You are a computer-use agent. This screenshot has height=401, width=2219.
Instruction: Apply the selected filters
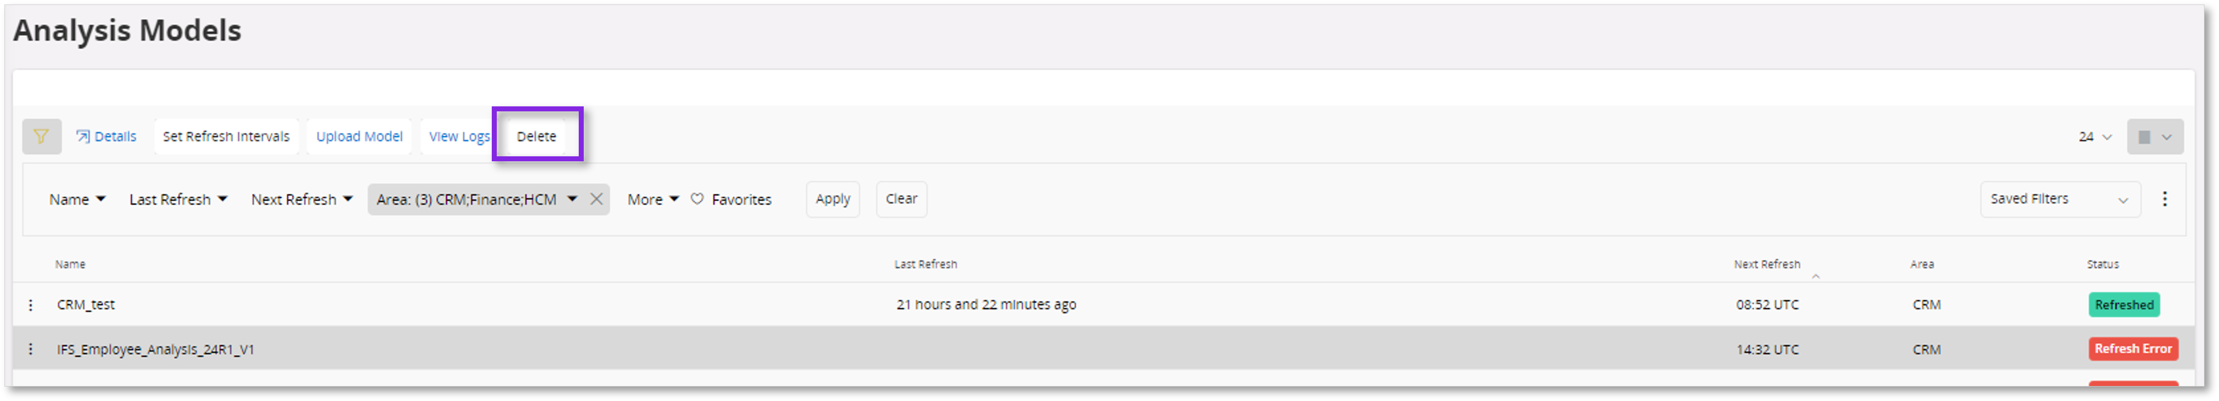pos(832,200)
